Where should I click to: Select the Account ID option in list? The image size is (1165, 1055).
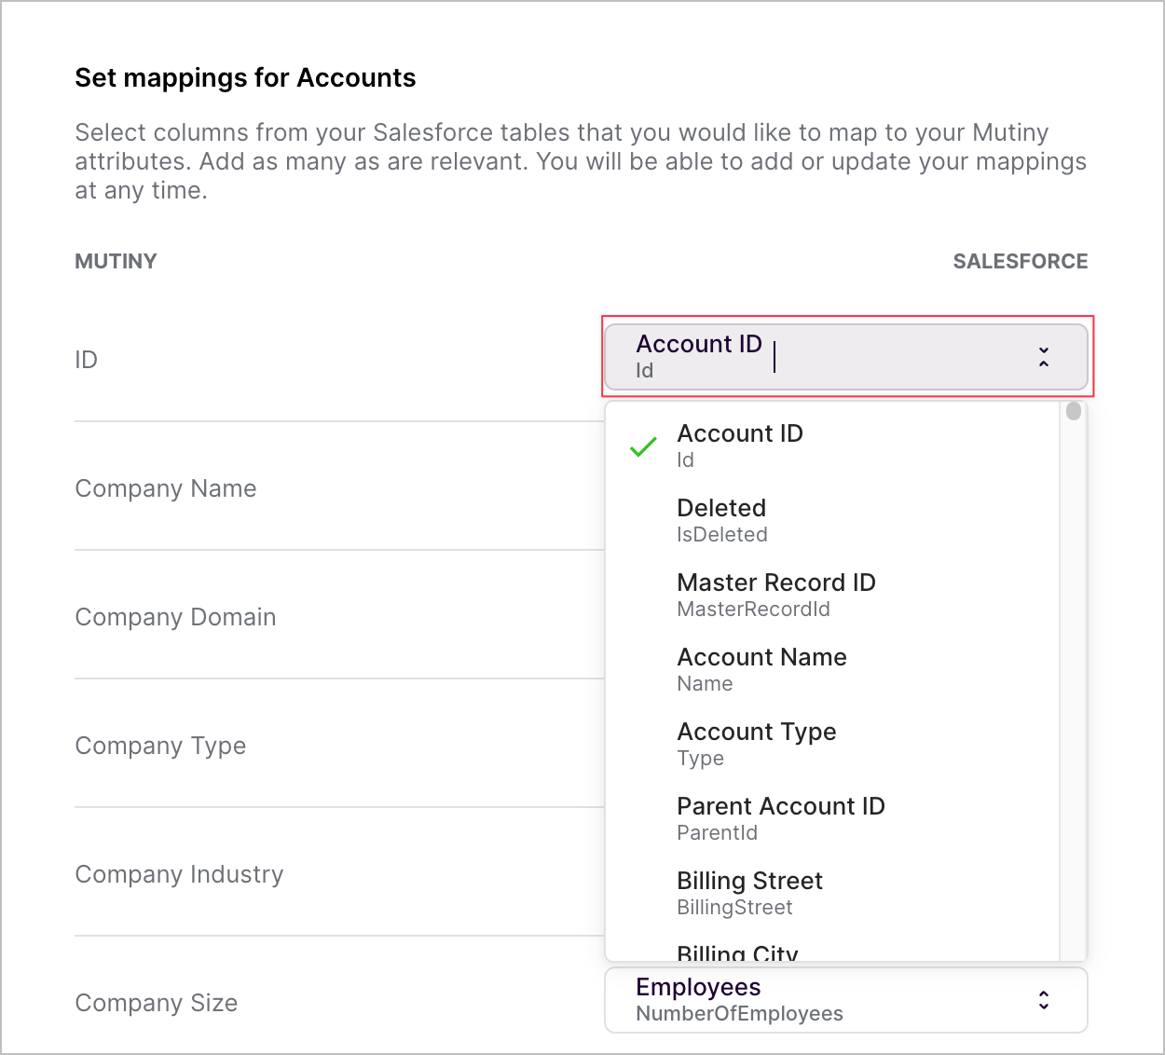point(740,445)
